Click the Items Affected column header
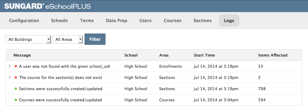Viewport: 308px width, 111px height. click(x=273, y=55)
